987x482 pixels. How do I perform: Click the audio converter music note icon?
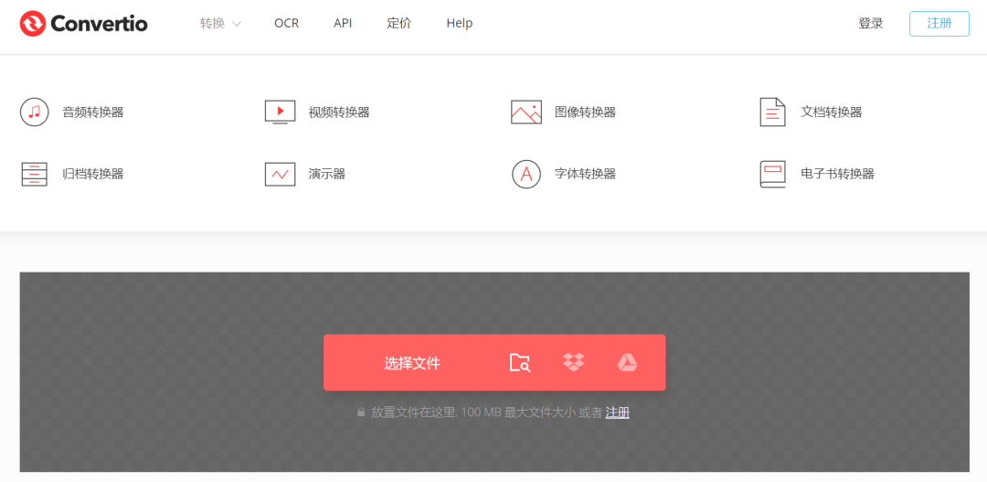pos(34,112)
